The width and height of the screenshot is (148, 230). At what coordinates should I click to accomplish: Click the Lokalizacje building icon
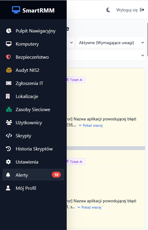[x=8, y=96]
